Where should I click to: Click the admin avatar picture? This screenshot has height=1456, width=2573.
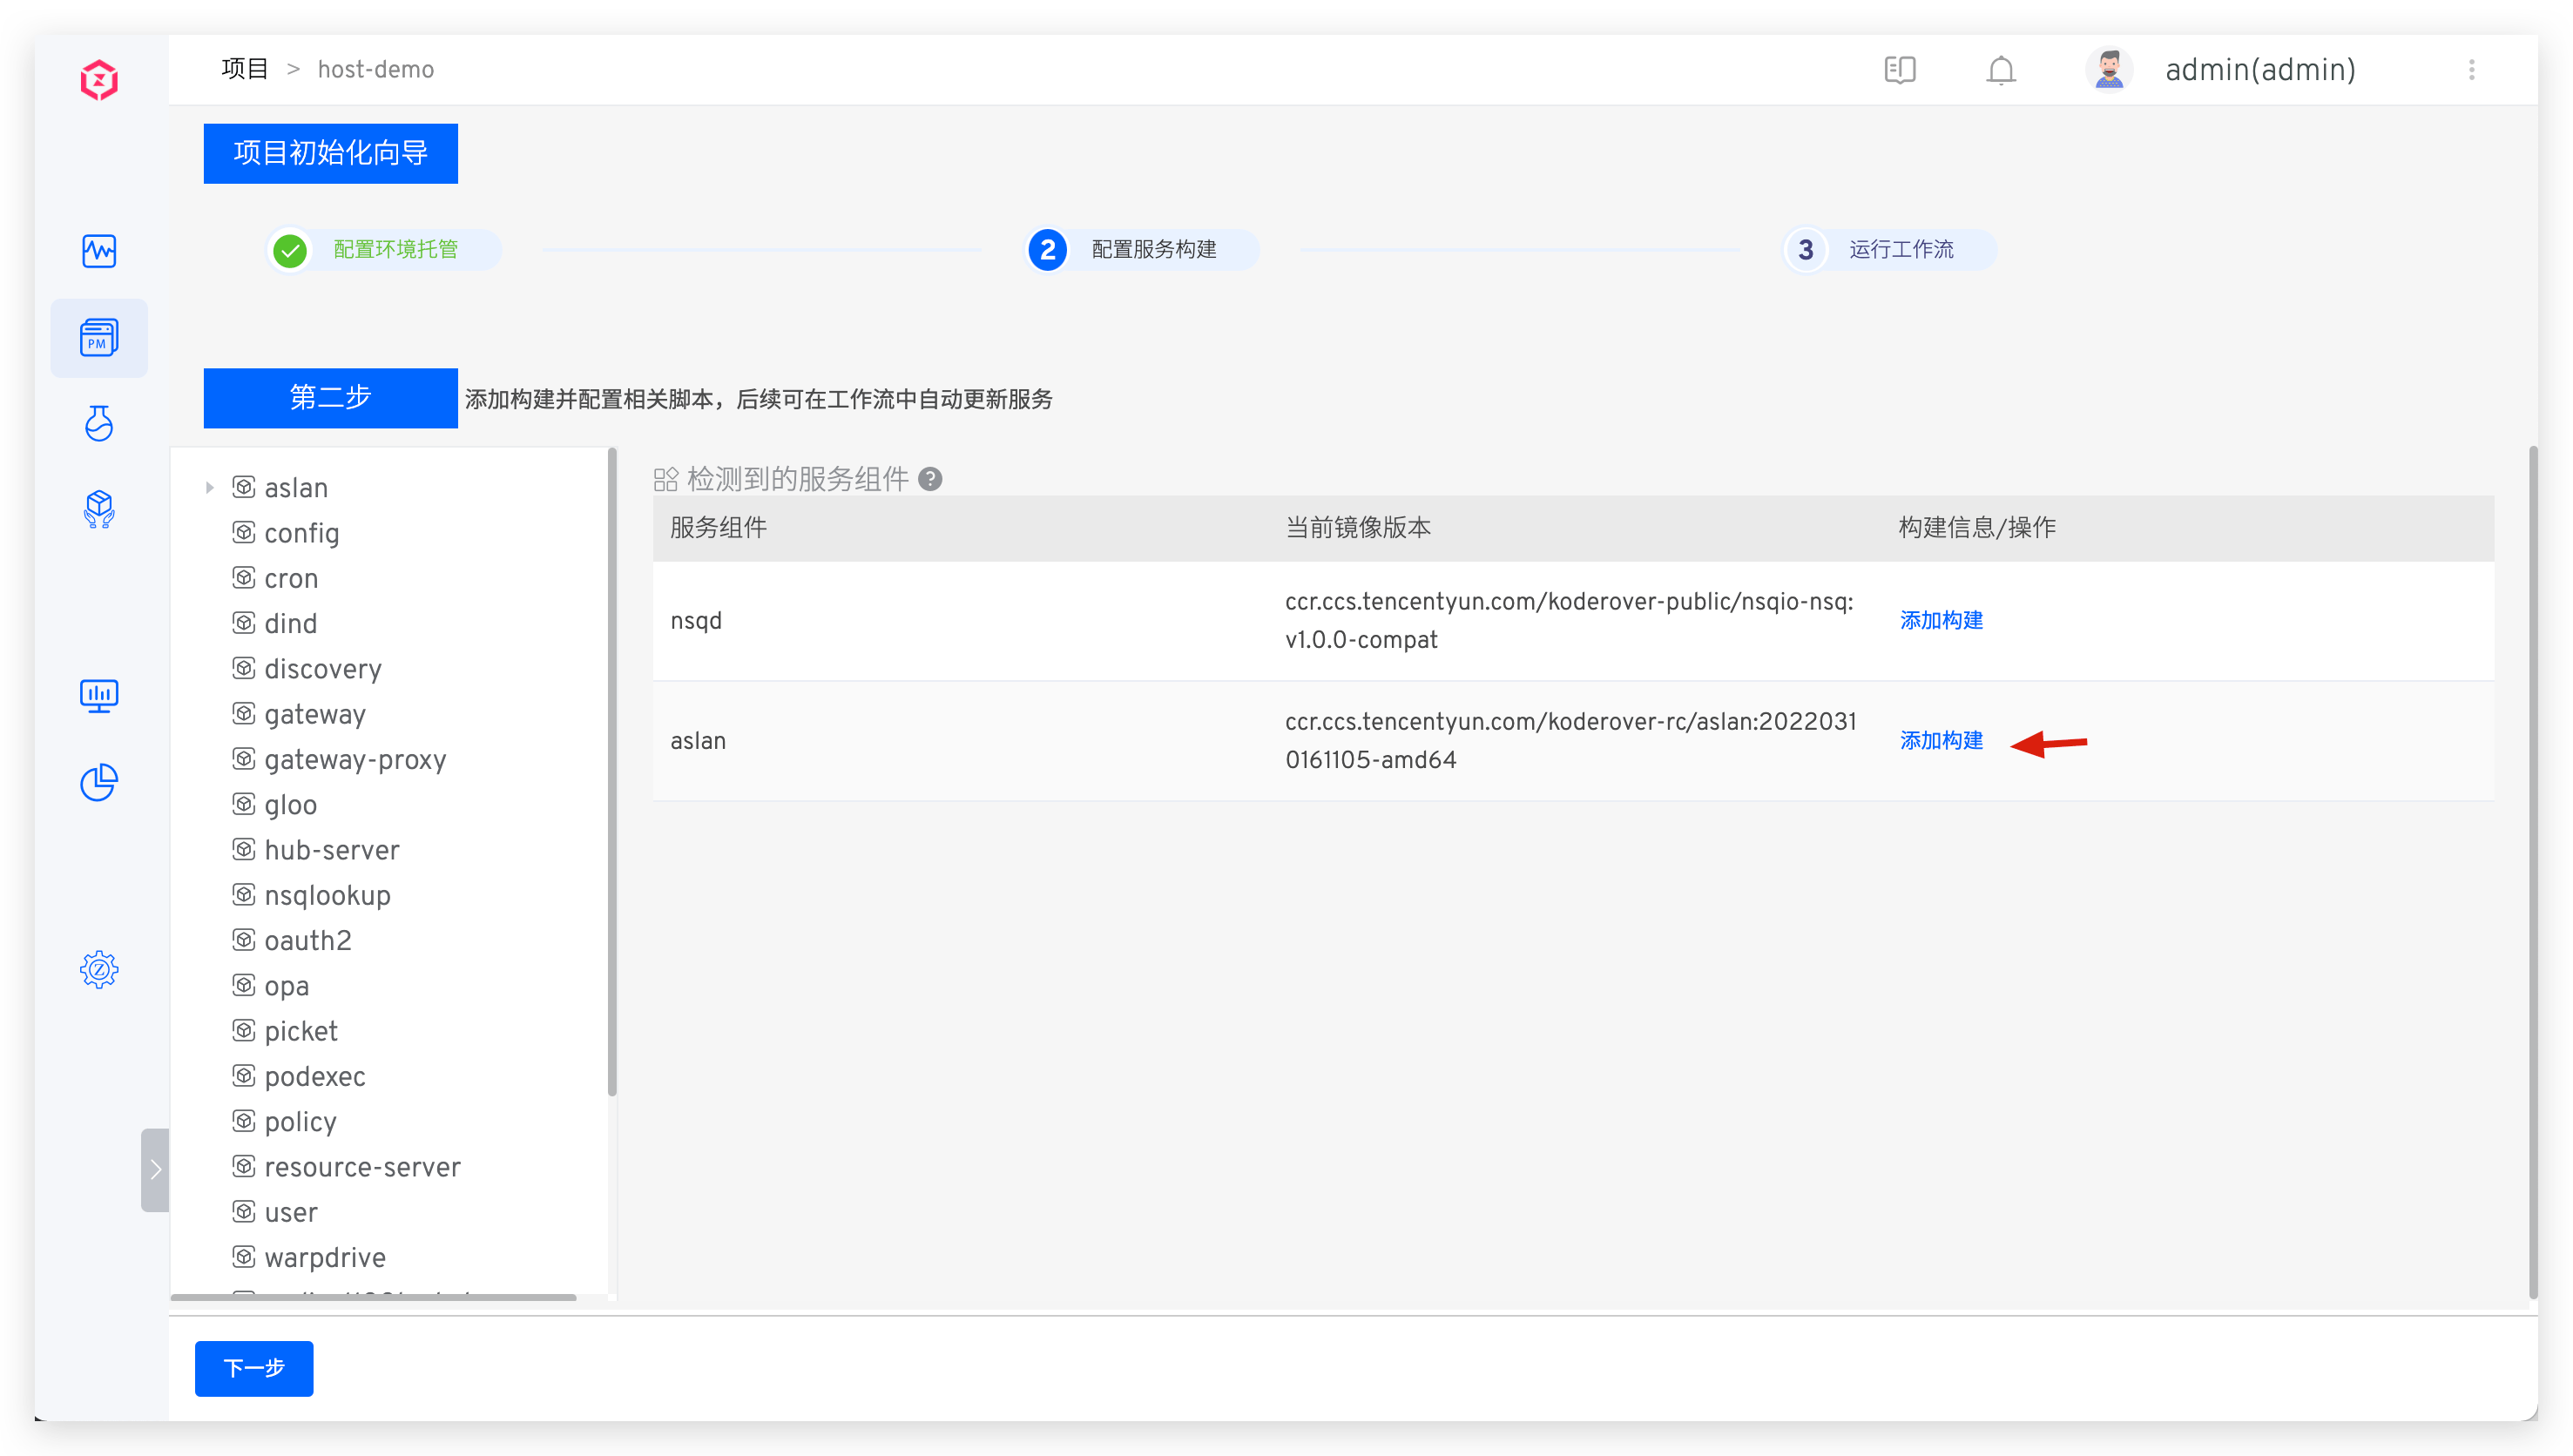2109,69
